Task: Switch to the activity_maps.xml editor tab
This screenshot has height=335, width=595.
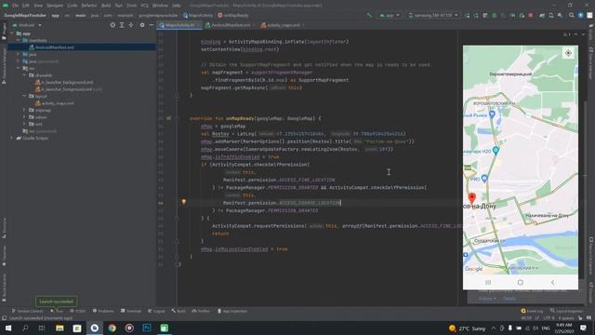Action: click(x=283, y=25)
